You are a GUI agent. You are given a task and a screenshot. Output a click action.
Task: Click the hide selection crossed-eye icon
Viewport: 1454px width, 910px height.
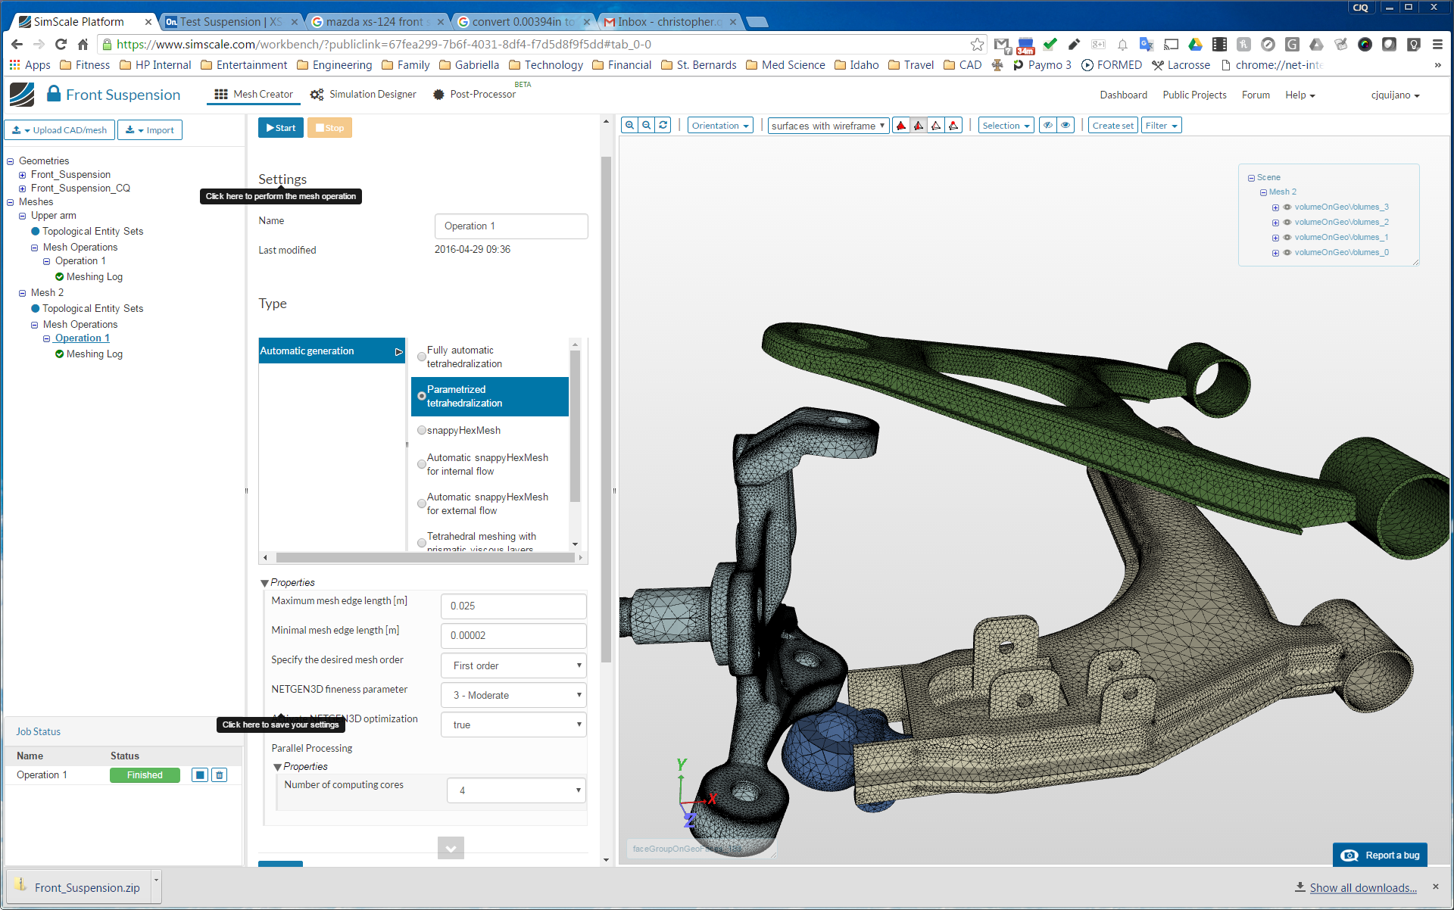(1048, 126)
